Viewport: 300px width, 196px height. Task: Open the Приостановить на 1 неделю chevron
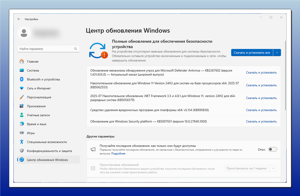pyautogui.click(x=273, y=168)
